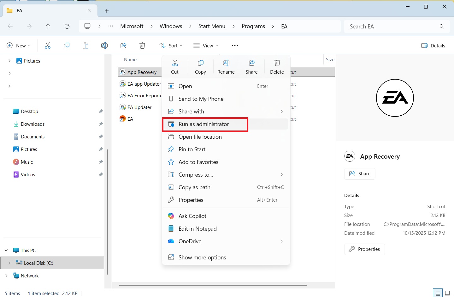Image resolution: width=454 pixels, height=297 pixels.
Task: Expand Share with submenu
Action: coord(281,112)
